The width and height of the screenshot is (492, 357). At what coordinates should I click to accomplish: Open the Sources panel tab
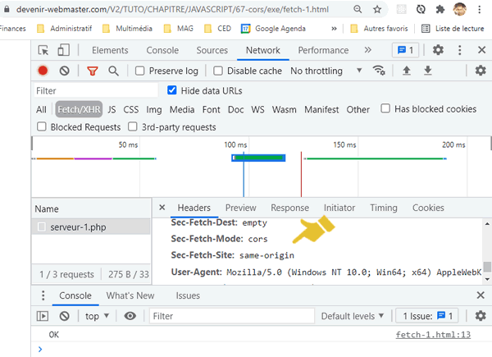[212, 50]
